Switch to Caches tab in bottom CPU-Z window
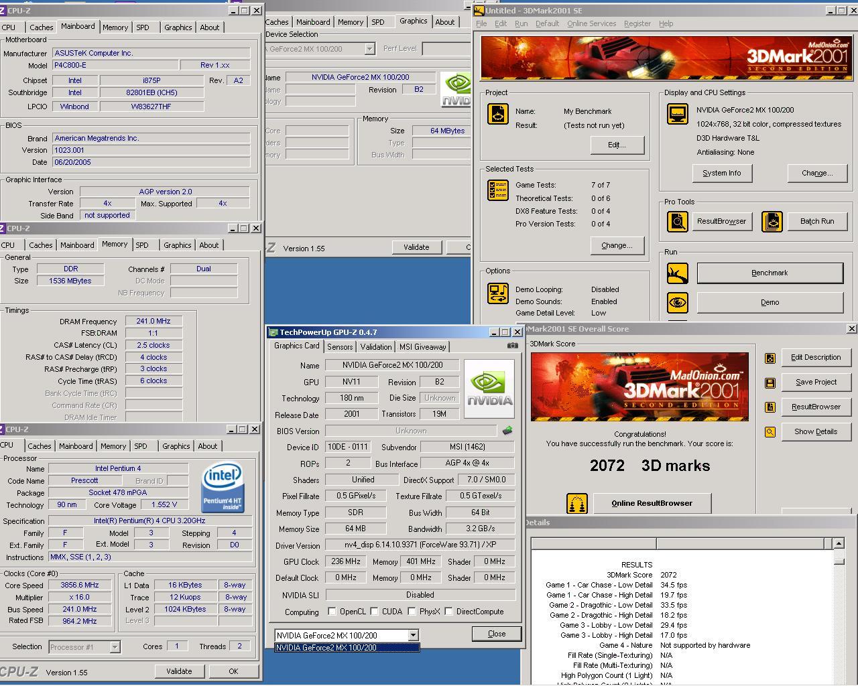858x686 pixels. click(40, 446)
